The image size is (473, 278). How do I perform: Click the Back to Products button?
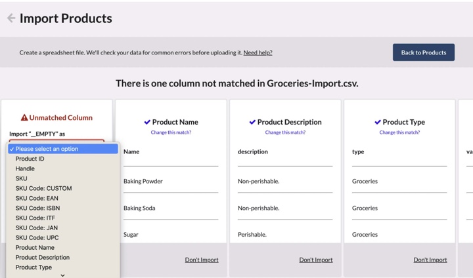coord(424,52)
